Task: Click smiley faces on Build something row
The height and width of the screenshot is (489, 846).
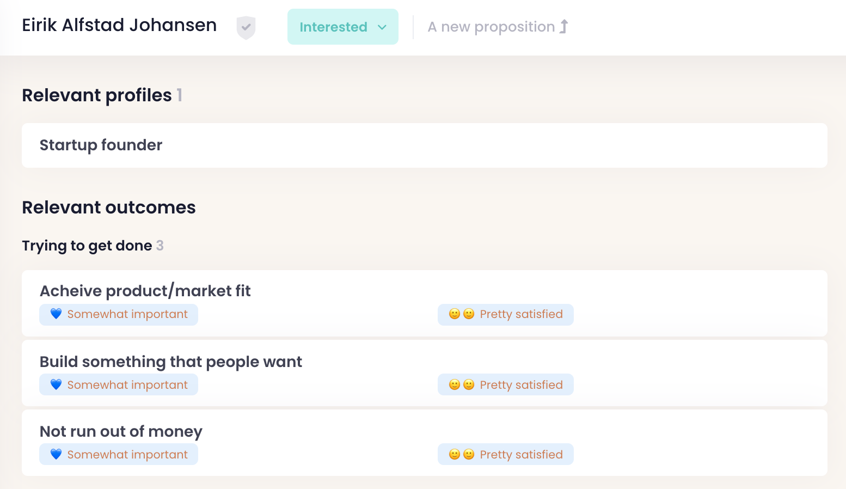Action: pyautogui.click(x=462, y=384)
